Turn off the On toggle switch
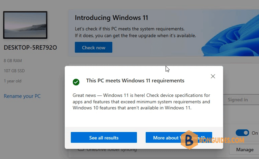This screenshot has height=159, width=259. (242, 133)
